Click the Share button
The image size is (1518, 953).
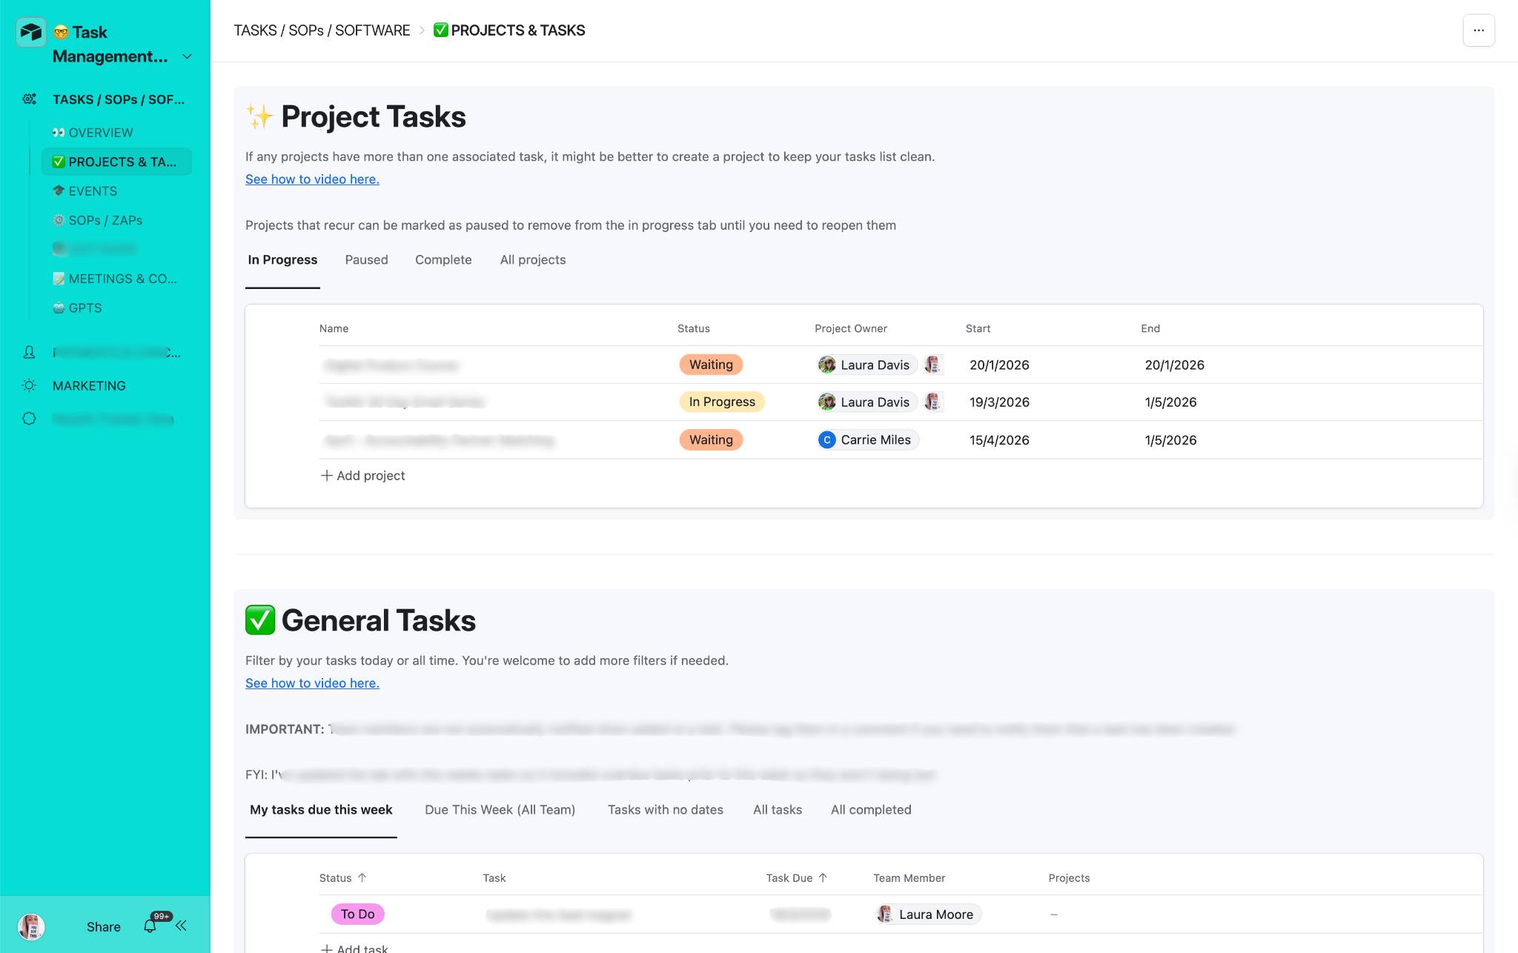[x=103, y=926]
